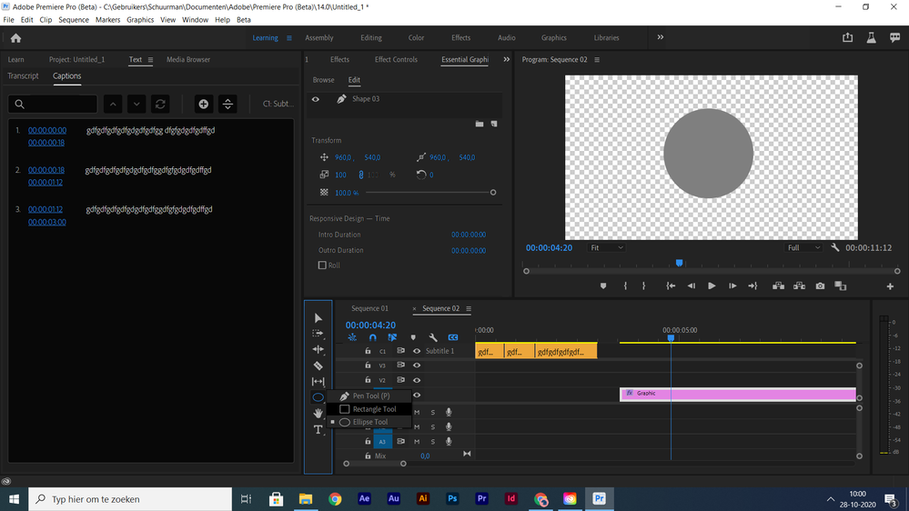
Task: Click Split caption segment button
Action: point(227,104)
